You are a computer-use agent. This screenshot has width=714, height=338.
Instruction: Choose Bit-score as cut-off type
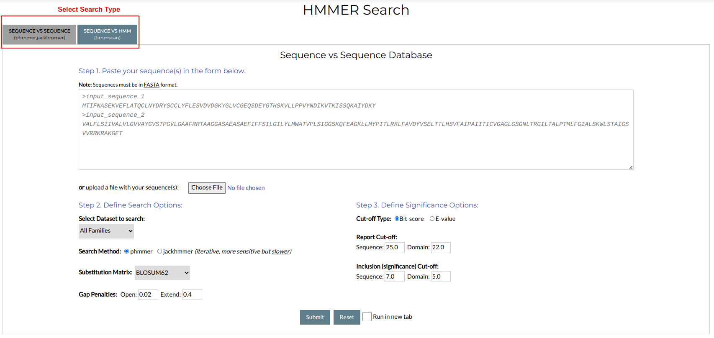[x=397, y=219]
